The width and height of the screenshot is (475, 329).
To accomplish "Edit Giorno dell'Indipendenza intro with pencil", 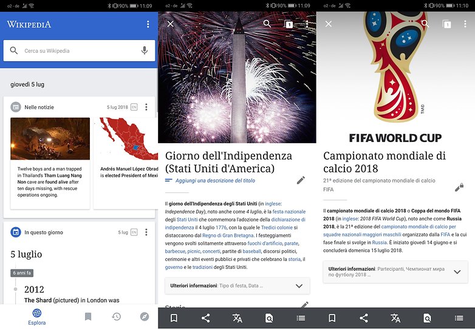I will point(301,180).
